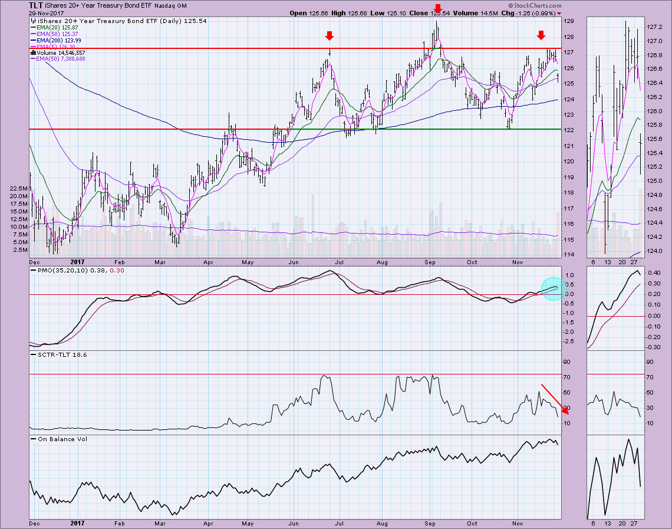Image resolution: width=672 pixels, height=529 pixels.
Task: Click the "Nasdaq GM" exchange label
Action: coord(170,6)
